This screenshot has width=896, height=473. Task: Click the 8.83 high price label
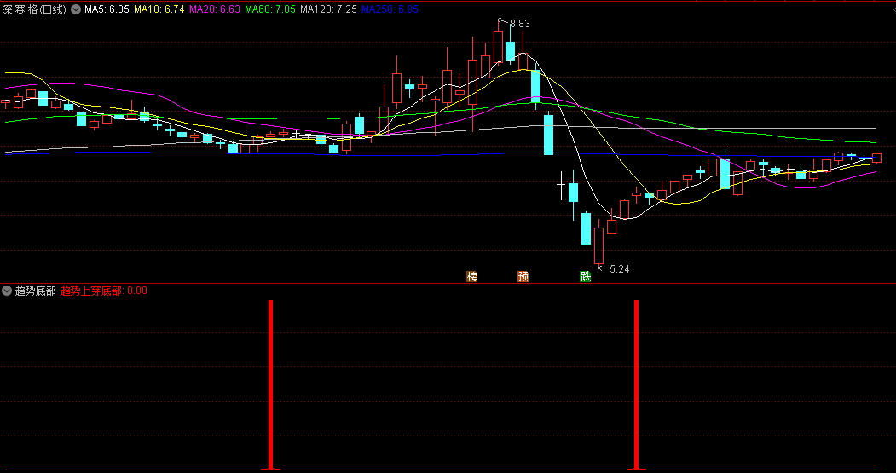click(x=519, y=24)
